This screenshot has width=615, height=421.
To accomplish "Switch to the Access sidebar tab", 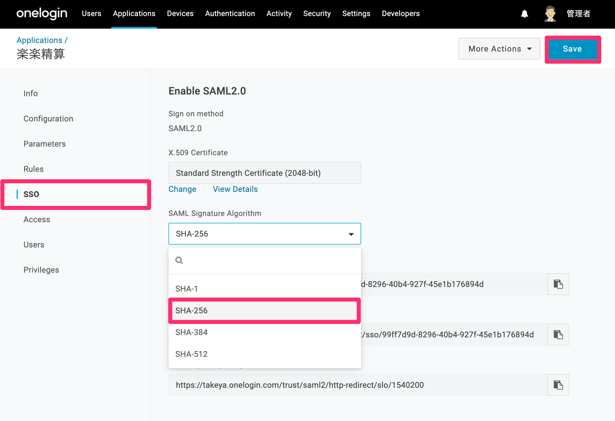I will tap(37, 219).
